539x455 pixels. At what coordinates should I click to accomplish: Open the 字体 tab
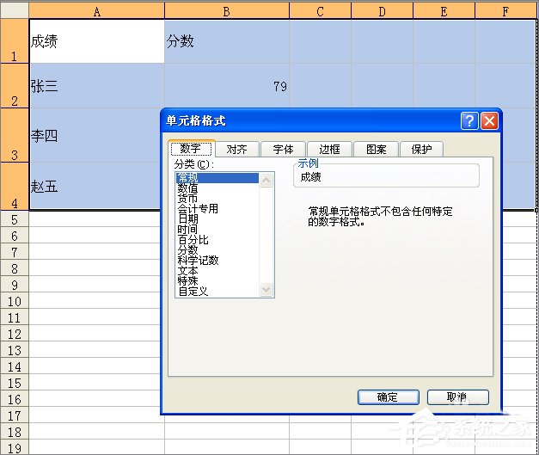pos(283,150)
